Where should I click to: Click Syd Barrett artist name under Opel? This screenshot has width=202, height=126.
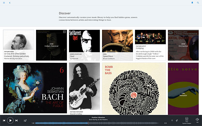(74, 58)
